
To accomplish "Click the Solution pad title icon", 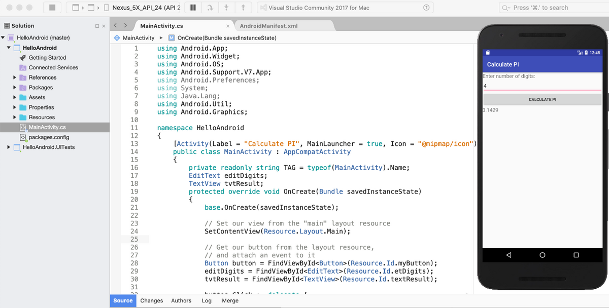I will click(7, 26).
